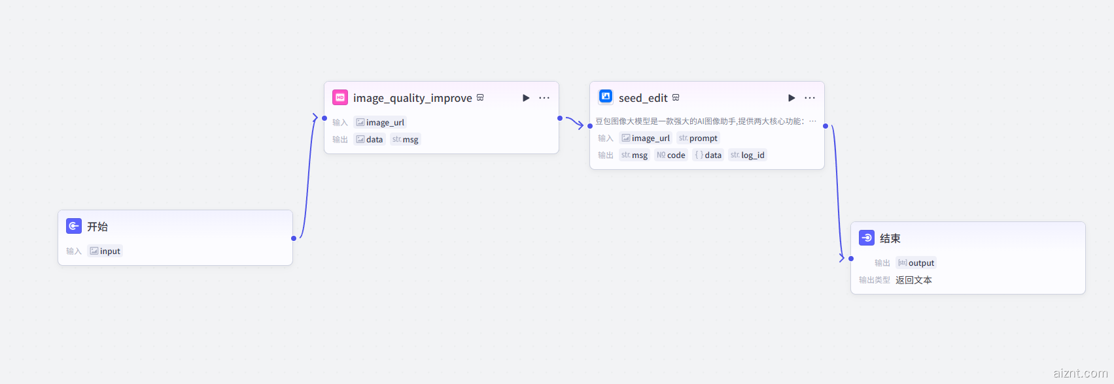
Task: Click code output tag in seed_edit
Action: click(x=671, y=155)
